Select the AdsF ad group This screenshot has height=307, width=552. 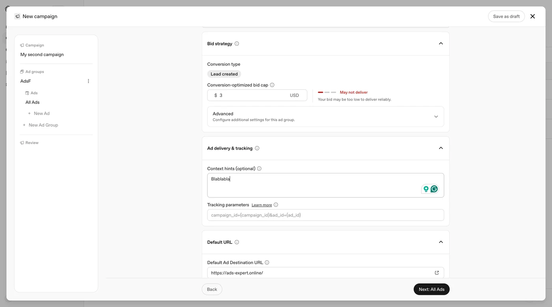[26, 81]
